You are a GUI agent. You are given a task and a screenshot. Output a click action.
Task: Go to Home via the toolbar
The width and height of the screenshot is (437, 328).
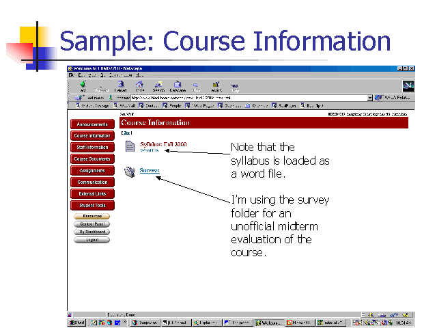(x=139, y=87)
